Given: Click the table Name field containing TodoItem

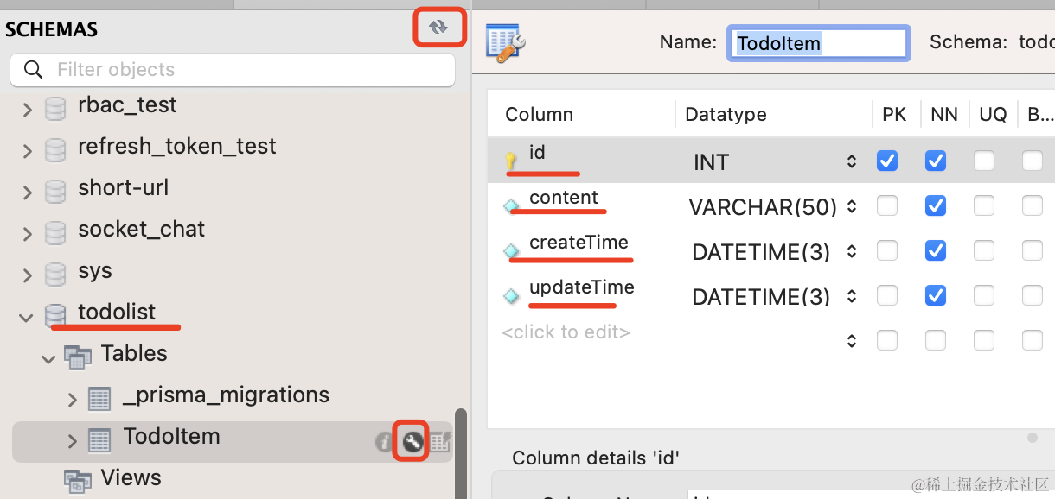Looking at the screenshot, I should 817,42.
